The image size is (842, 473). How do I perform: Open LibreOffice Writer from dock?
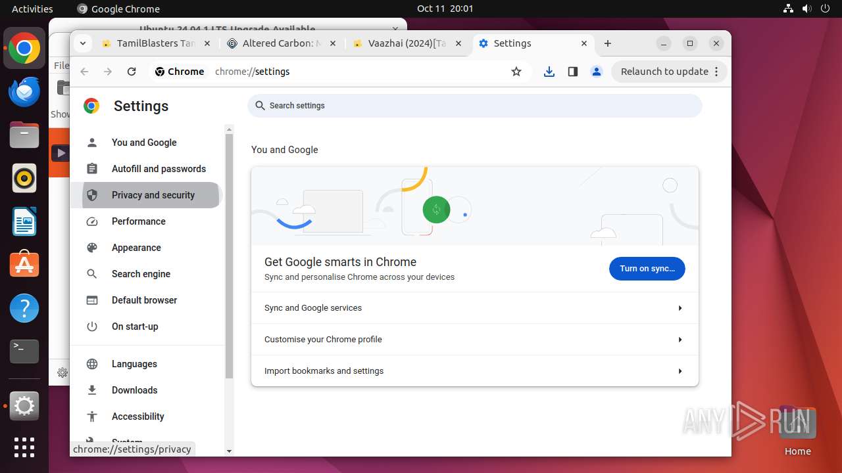24,221
